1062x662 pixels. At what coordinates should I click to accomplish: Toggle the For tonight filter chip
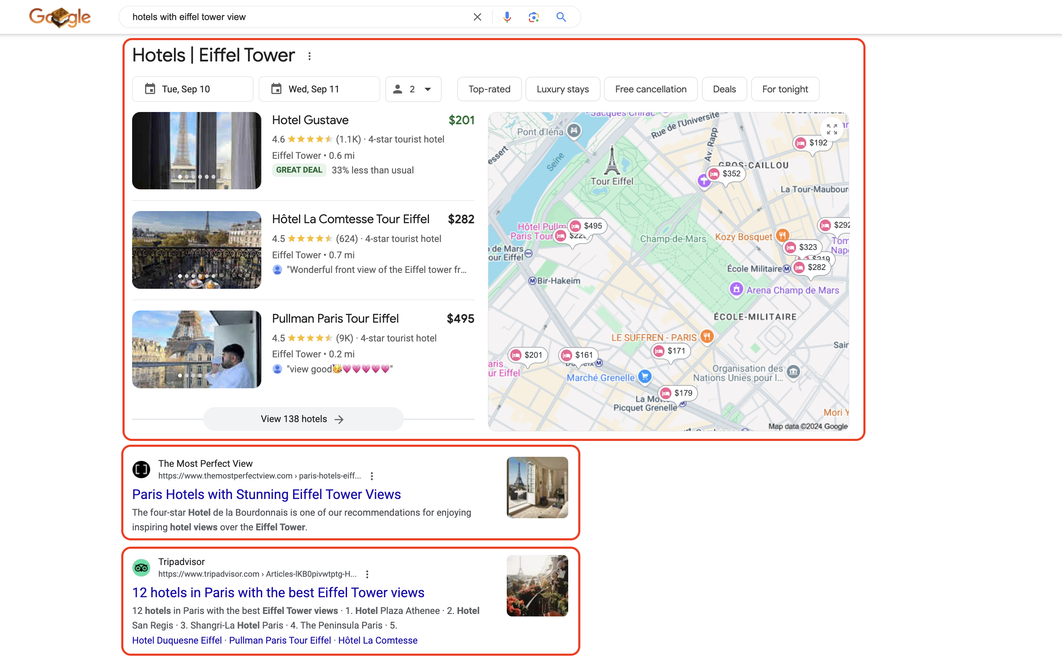pos(785,89)
